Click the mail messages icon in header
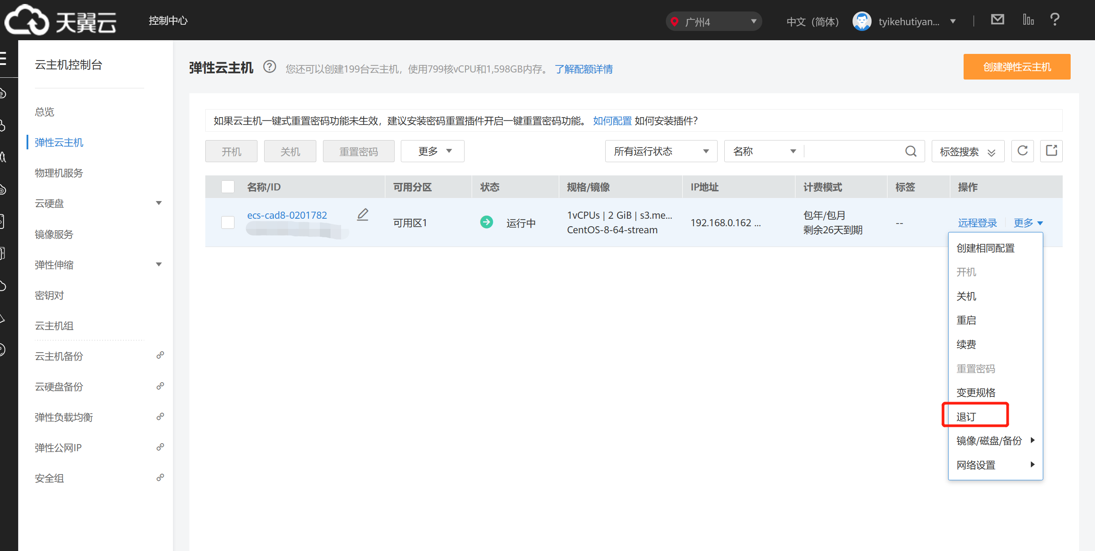The image size is (1095, 551). coord(997,20)
